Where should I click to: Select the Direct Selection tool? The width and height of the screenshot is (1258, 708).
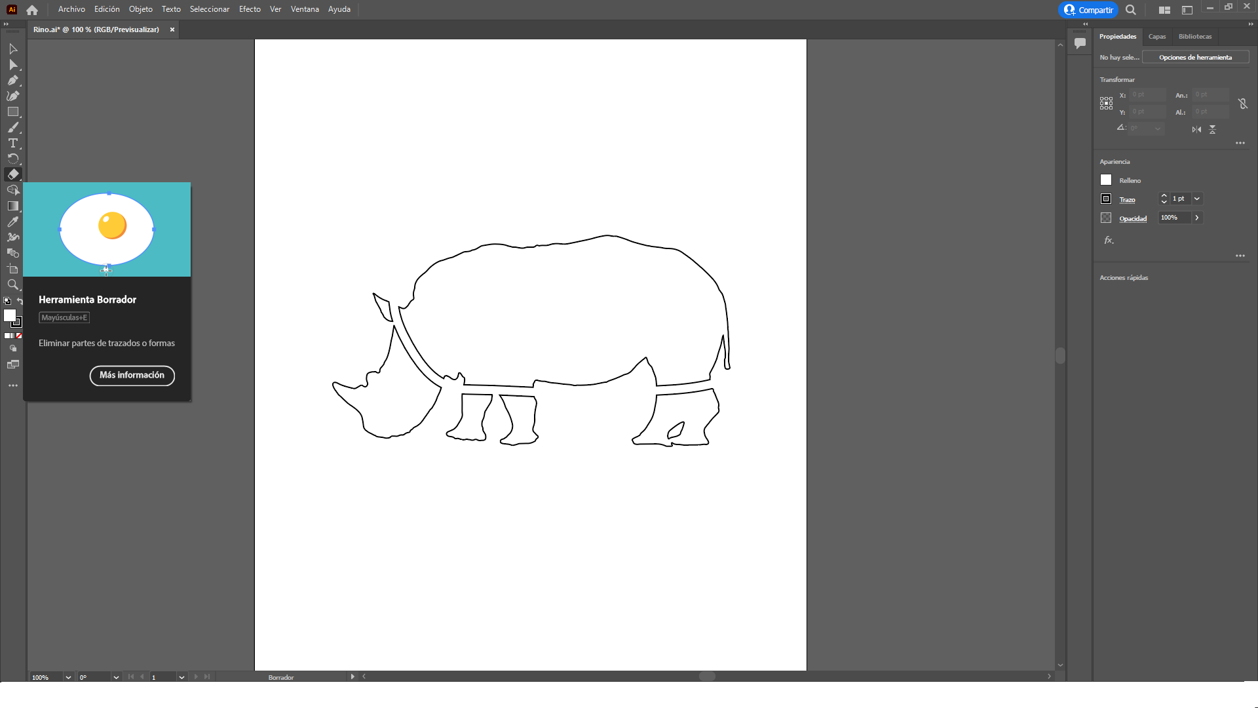(12, 64)
